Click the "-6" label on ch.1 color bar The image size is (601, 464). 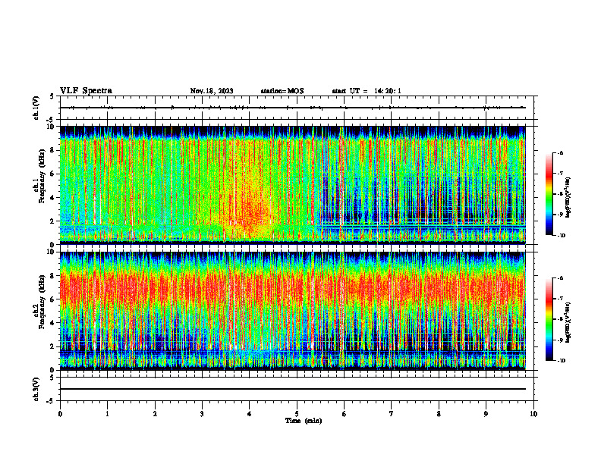point(560,153)
